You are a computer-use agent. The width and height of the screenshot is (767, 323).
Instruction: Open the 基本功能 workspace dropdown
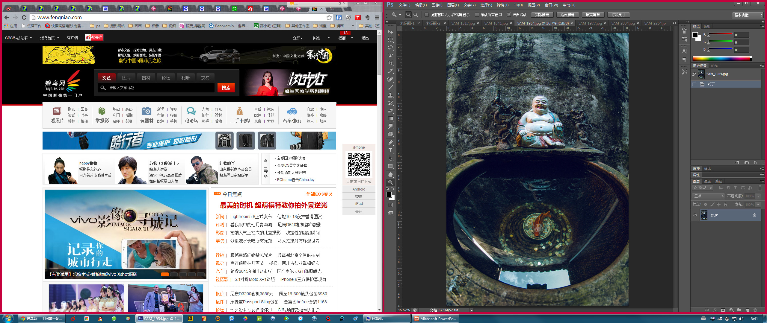pos(748,15)
